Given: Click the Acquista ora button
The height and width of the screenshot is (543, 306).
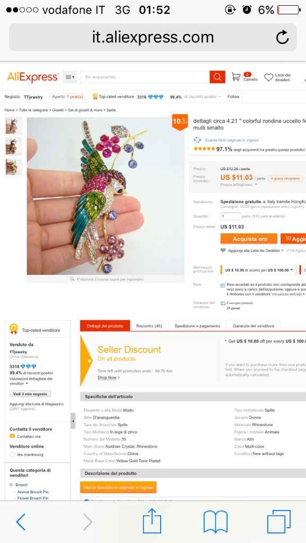Looking at the screenshot, I should pyautogui.click(x=249, y=239).
